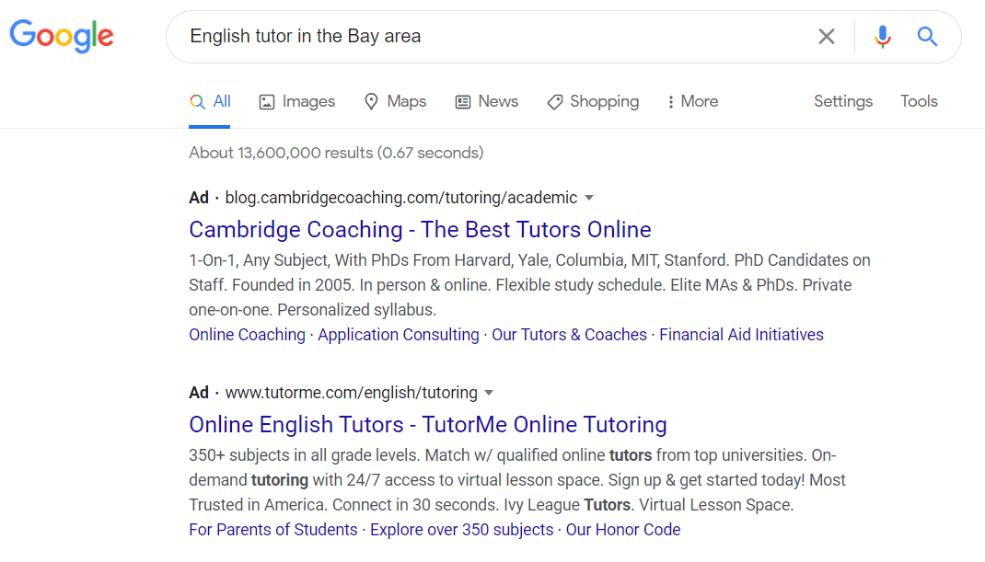Open search Tools
Screen dimensions: 985x562
coord(919,101)
